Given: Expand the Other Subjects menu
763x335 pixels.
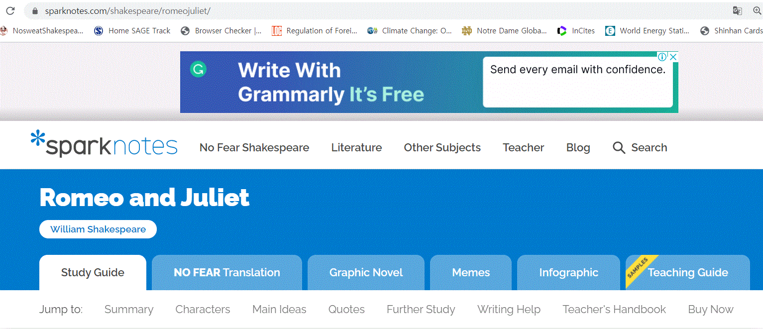Looking at the screenshot, I should click(x=442, y=148).
